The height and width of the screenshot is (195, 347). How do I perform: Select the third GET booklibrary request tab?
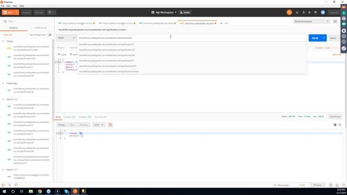pos(157,23)
